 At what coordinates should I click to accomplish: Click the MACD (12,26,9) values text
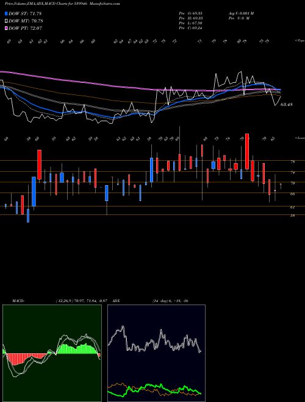click(81, 301)
